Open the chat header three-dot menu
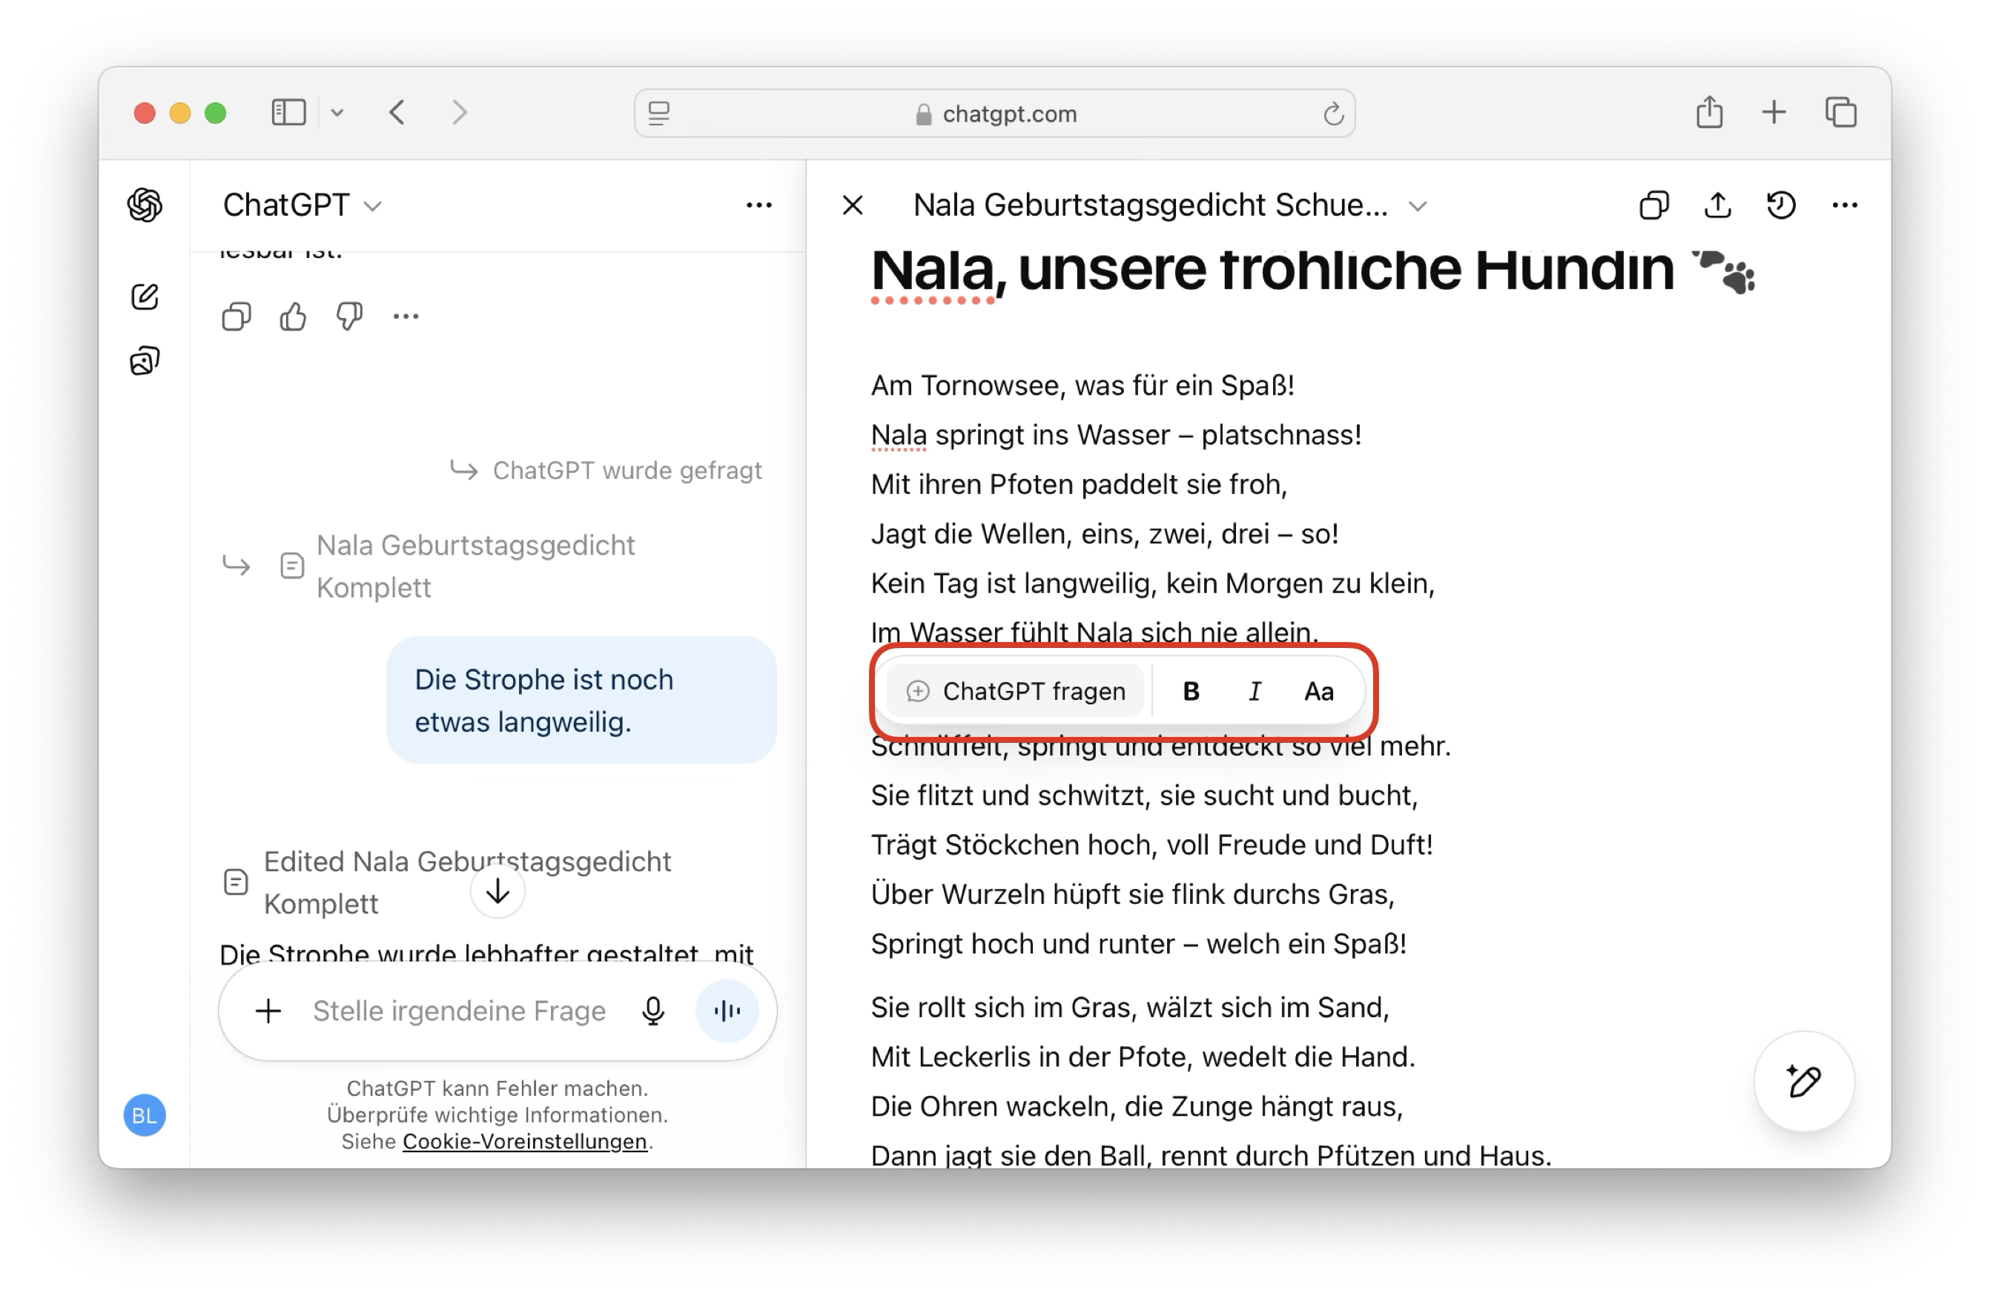The image size is (1990, 1299). pyautogui.click(x=758, y=205)
